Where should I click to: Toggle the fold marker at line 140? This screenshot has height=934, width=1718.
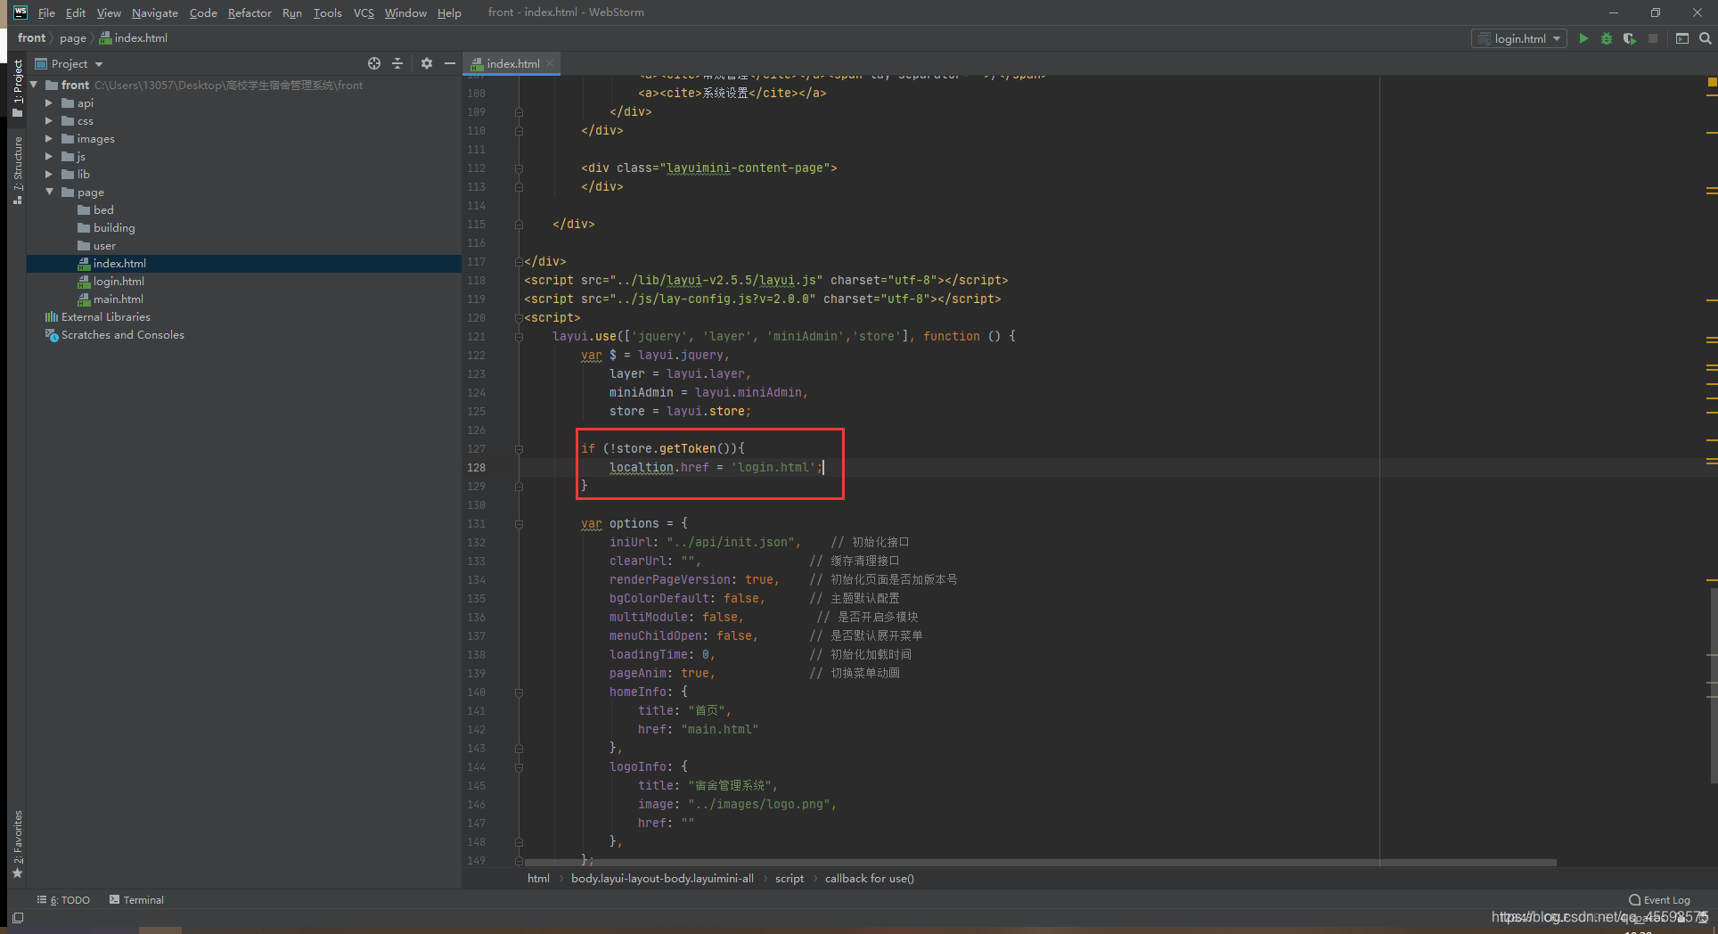[x=519, y=692]
